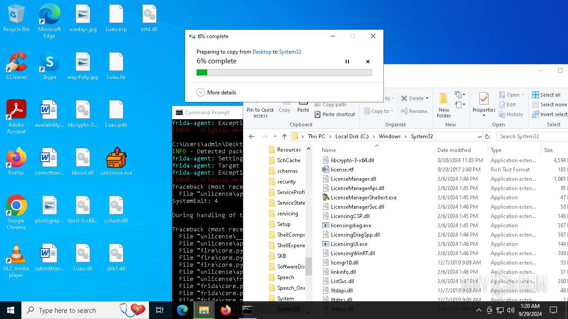This screenshot has height=319, width=568.
Task: Open the Recycle Bin desktop icon
Action: pyautogui.click(x=16, y=19)
